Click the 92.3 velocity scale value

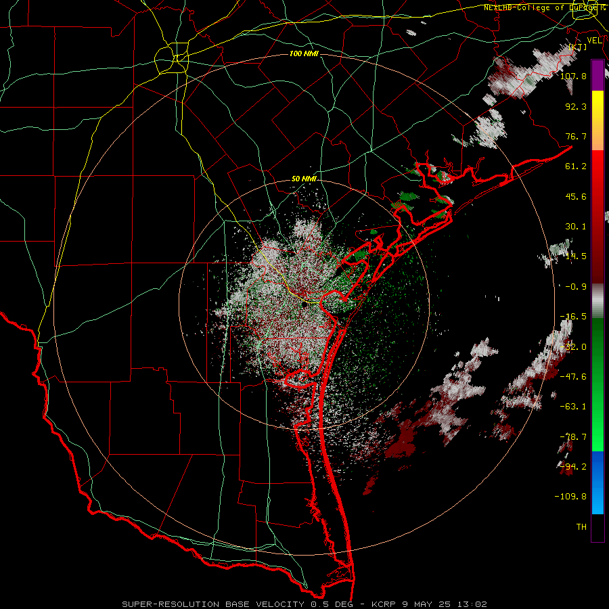(x=576, y=106)
